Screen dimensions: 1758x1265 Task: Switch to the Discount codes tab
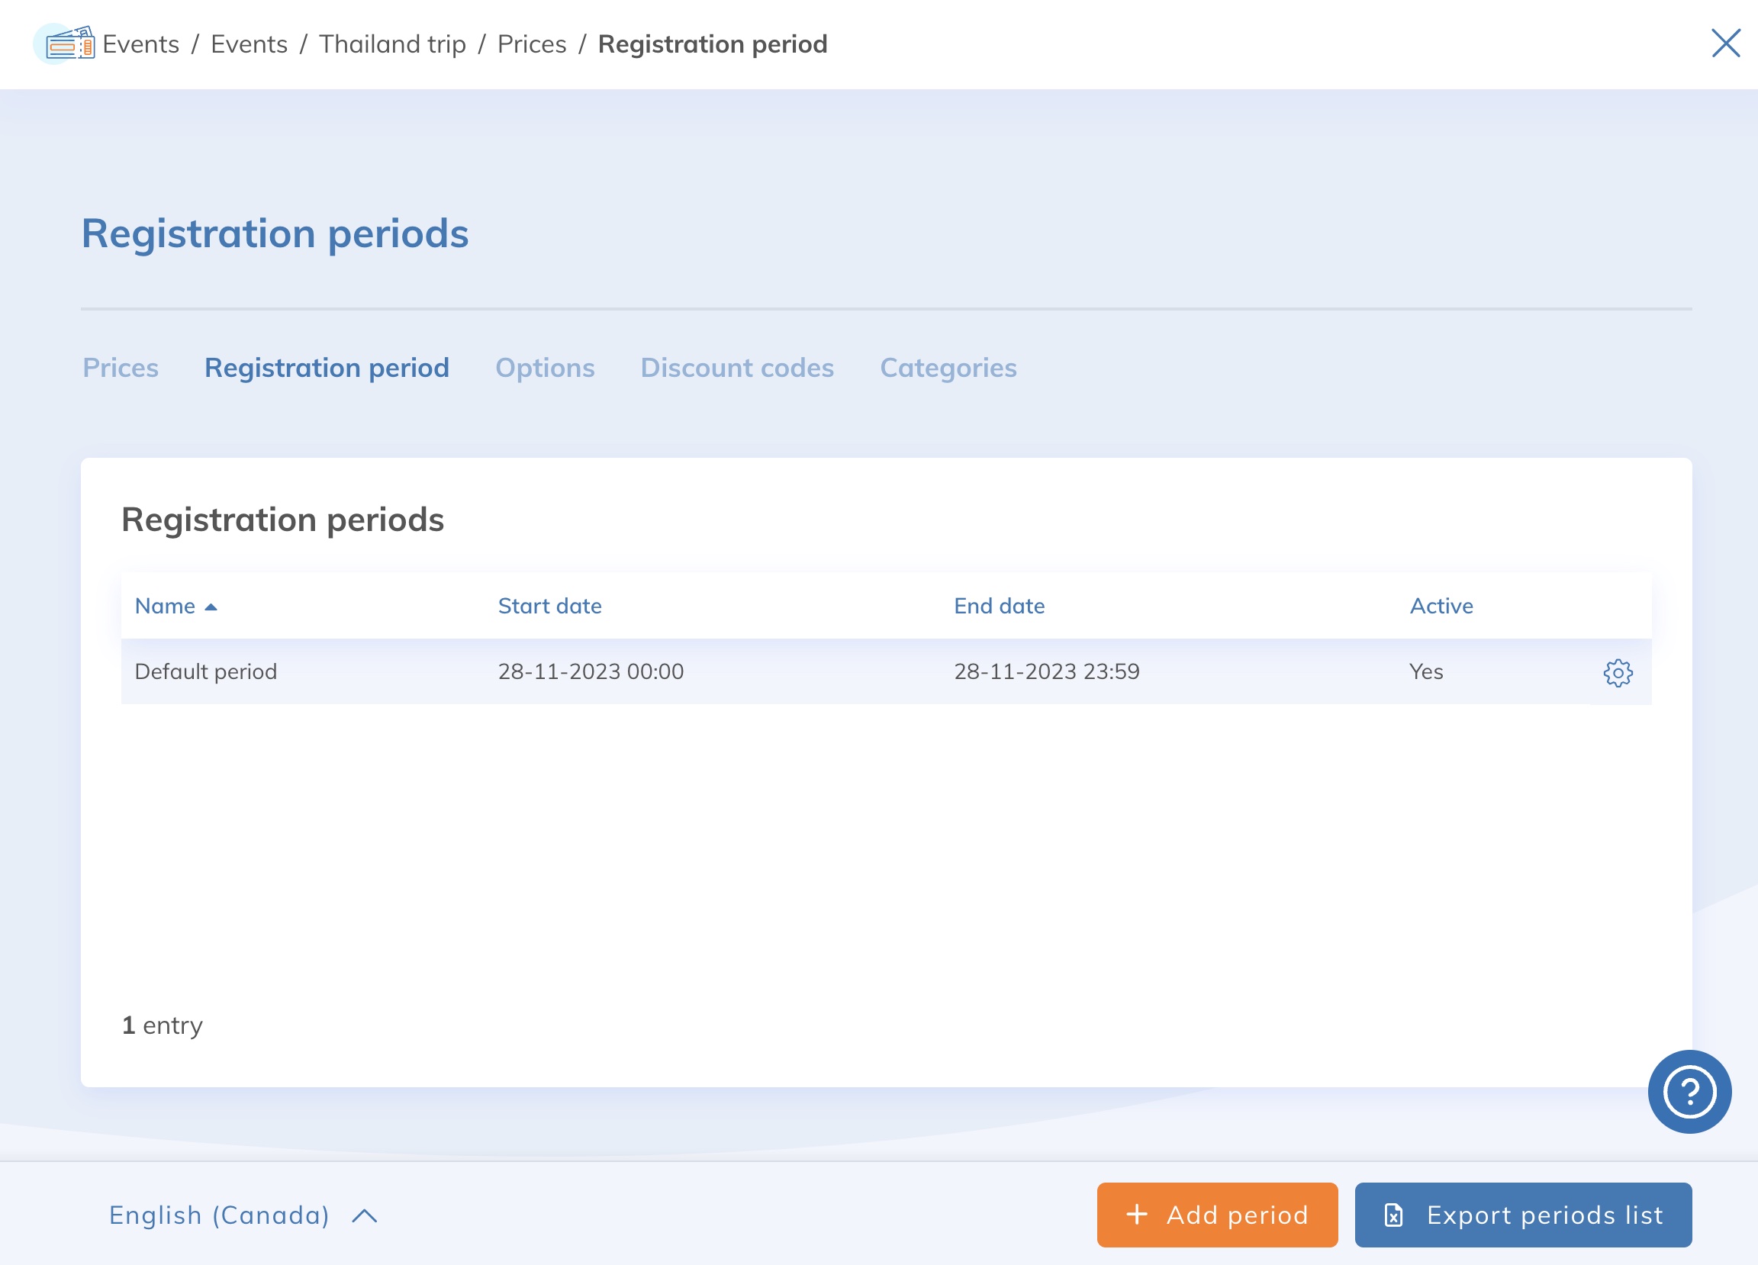click(736, 369)
